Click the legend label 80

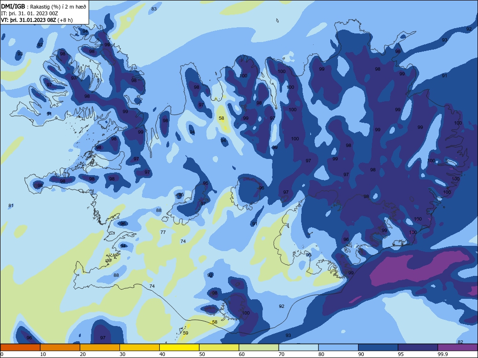pos(321,354)
